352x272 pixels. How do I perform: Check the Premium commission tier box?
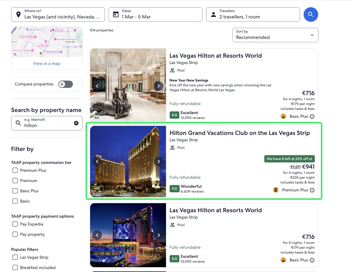click(x=15, y=181)
